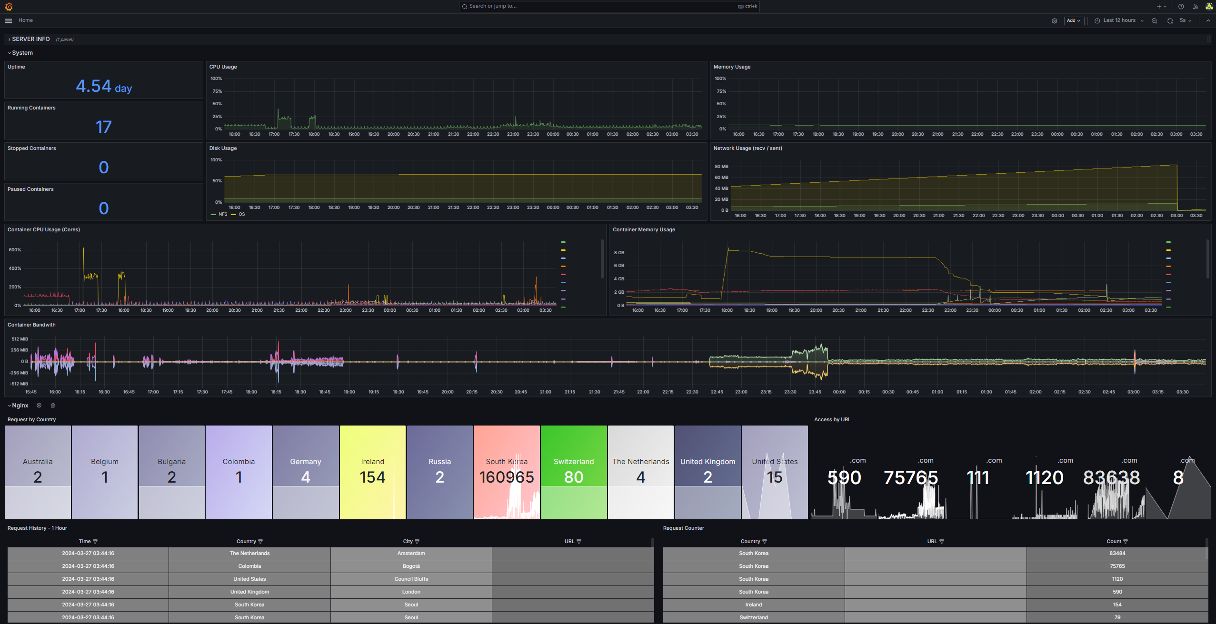
Task: Click the Ireland country tile showing 154
Action: tap(372, 472)
